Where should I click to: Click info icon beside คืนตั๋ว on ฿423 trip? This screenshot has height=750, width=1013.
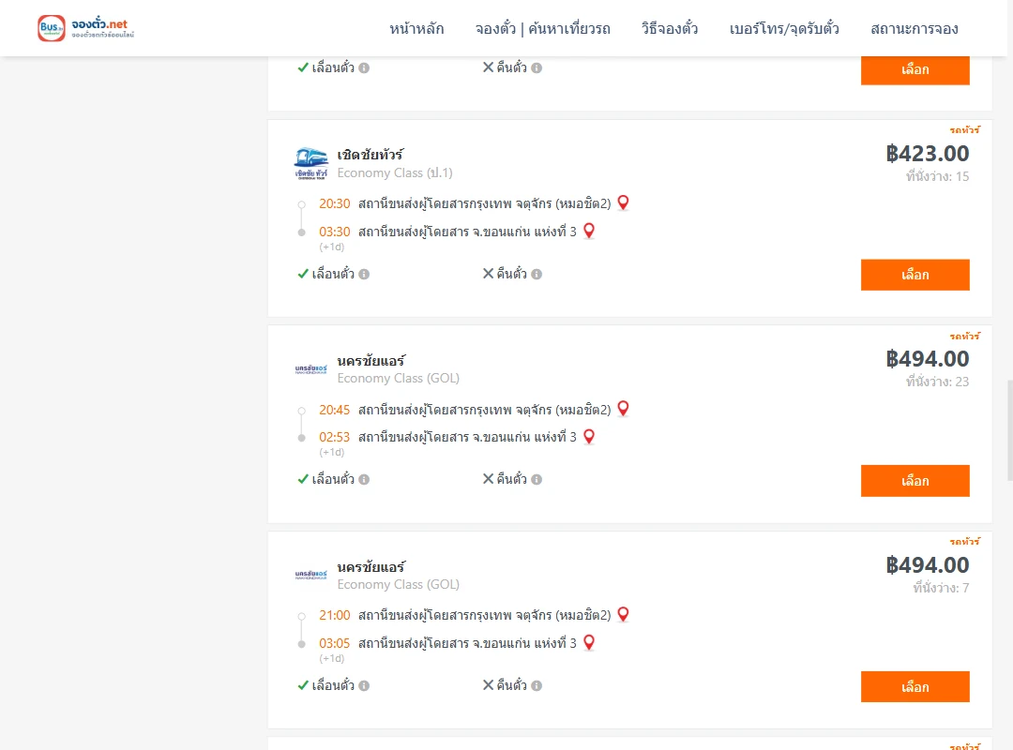tap(537, 274)
